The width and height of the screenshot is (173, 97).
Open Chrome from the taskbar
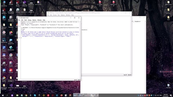[x=26, y=95]
